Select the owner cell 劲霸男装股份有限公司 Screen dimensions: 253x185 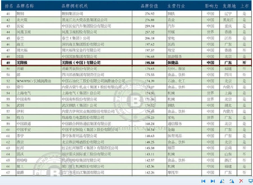click(79, 69)
